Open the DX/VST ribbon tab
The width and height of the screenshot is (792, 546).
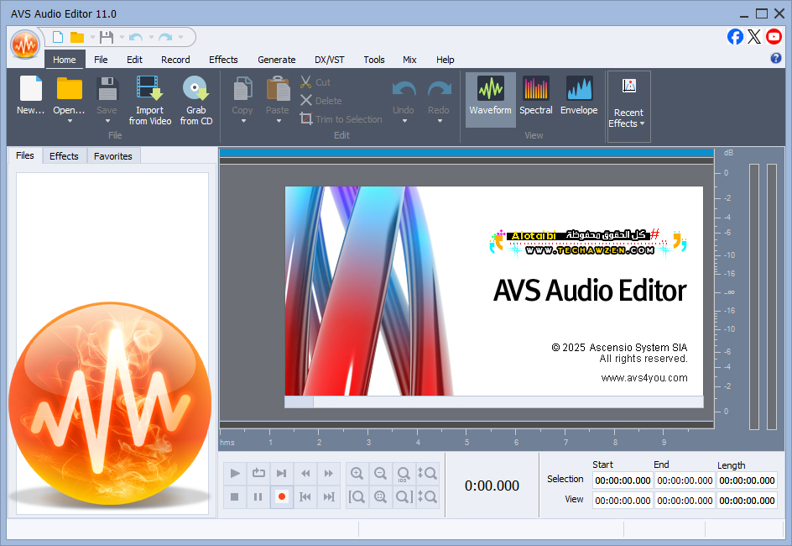click(330, 60)
